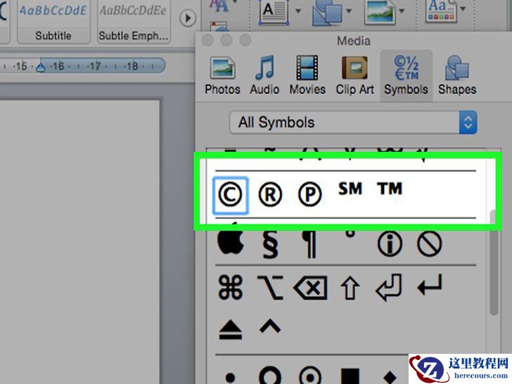
Task: Insert the Control ^ caret symbol
Action: click(x=270, y=326)
